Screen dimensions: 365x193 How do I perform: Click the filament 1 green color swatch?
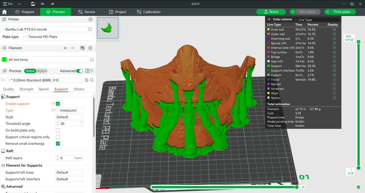[x=4, y=59]
